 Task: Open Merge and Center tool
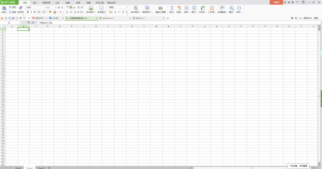coord(91,10)
